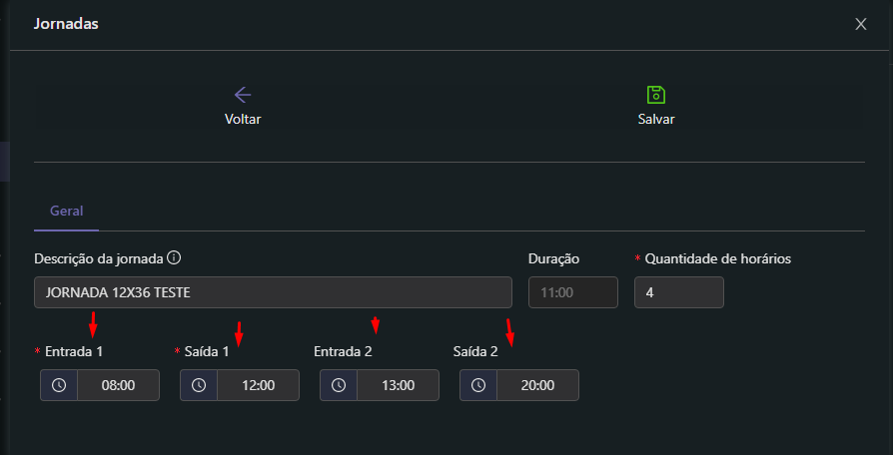The height and width of the screenshot is (455, 893).
Task: Open the Entrada 1 clock picker icon
Action: coord(59,385)
